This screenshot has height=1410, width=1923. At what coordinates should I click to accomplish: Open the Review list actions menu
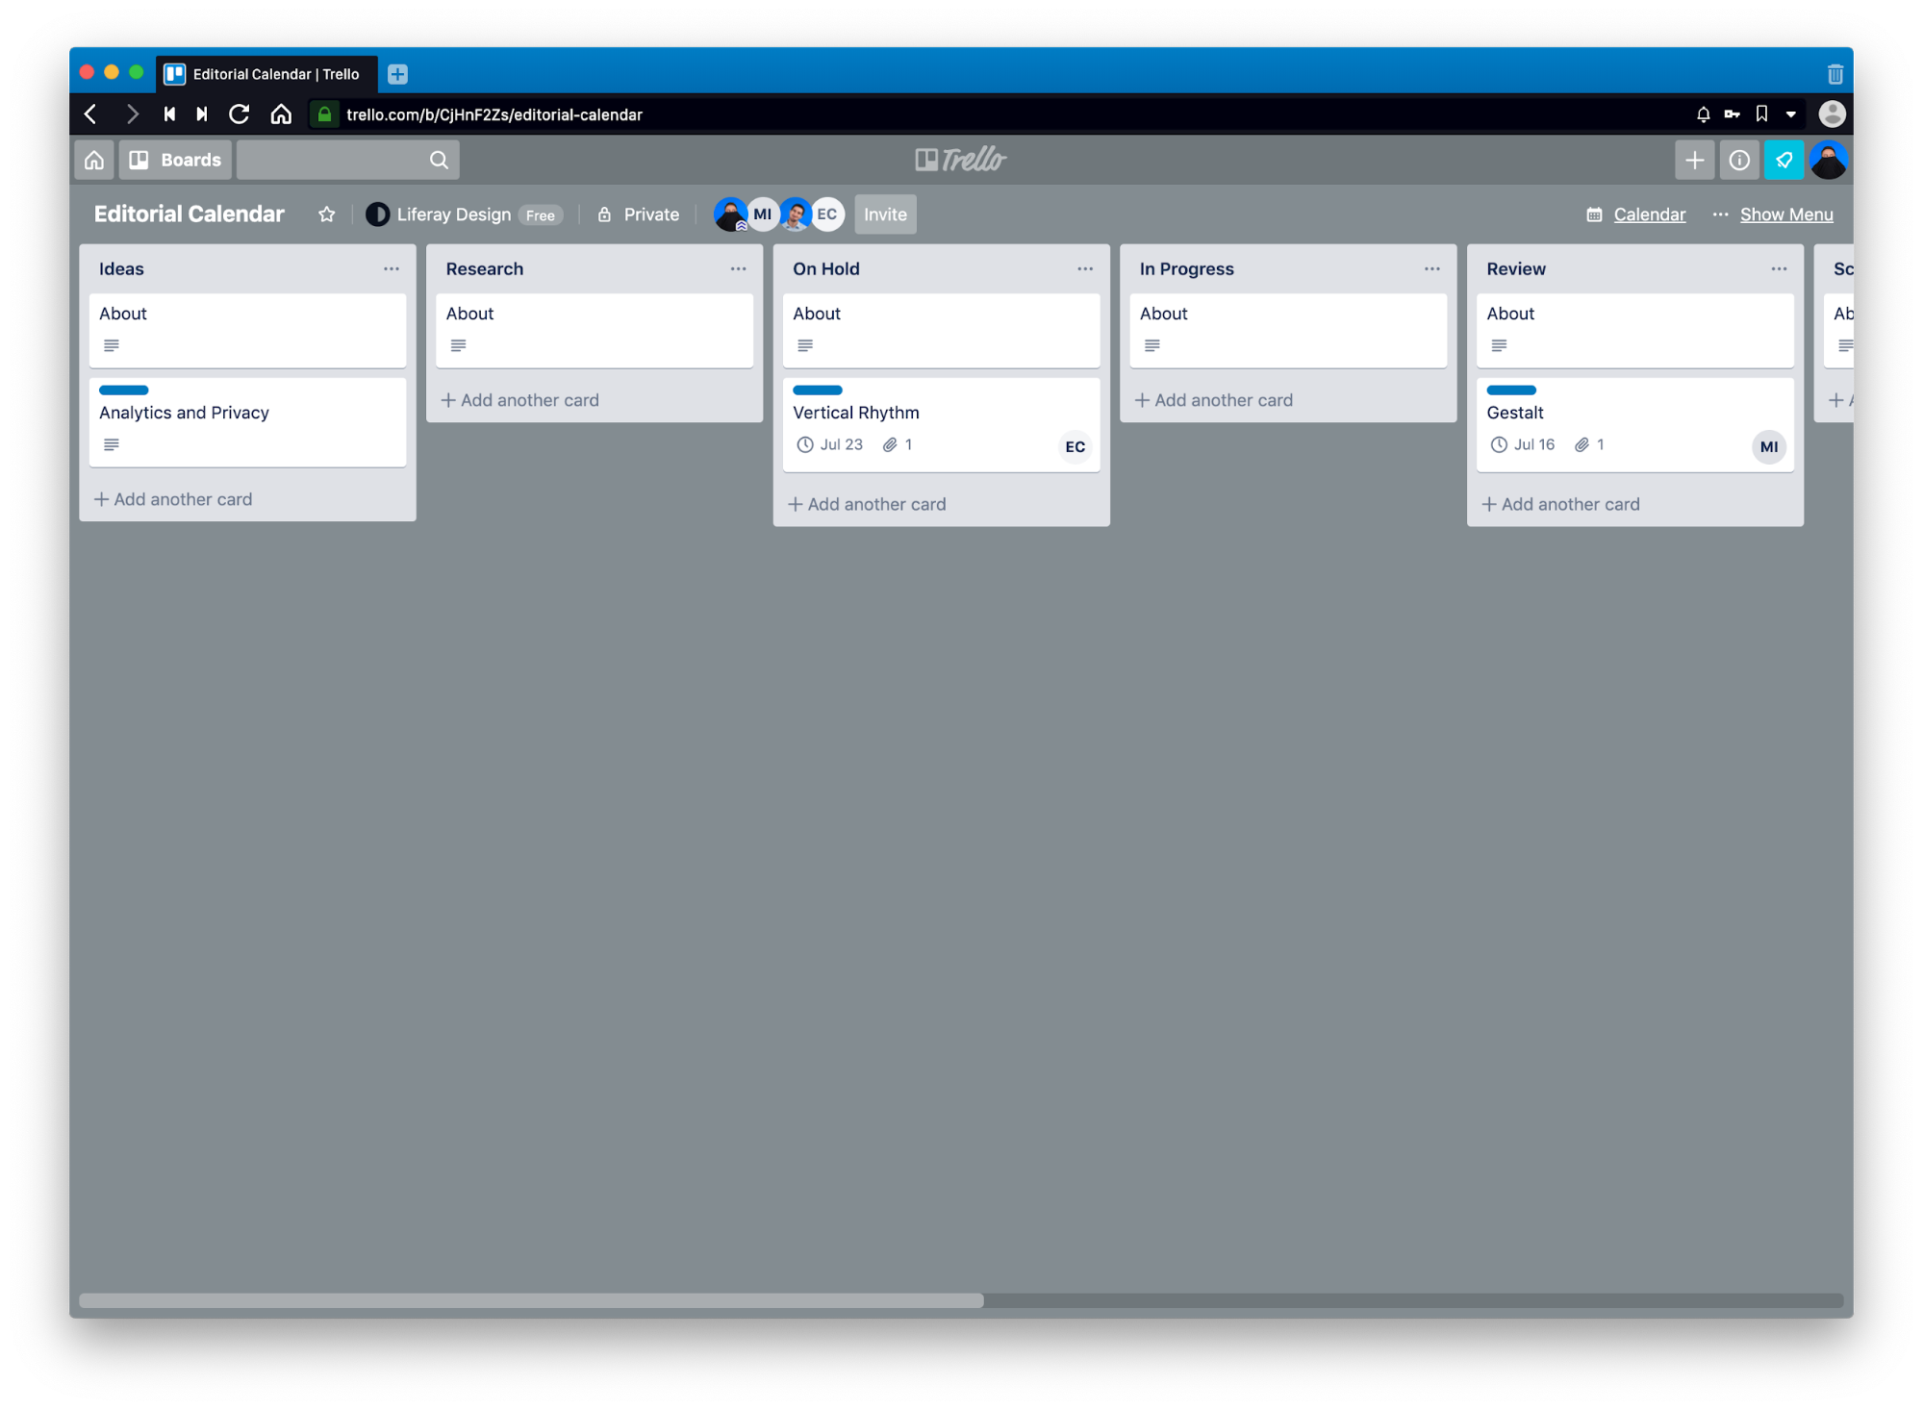(1778, 269)
